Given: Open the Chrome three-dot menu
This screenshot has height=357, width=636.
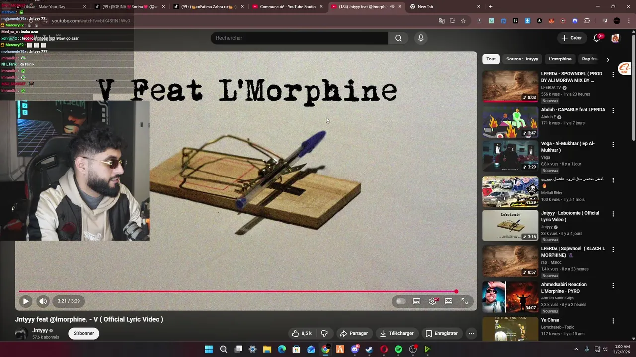Looking at the screenshot, I should coord(629,21).
